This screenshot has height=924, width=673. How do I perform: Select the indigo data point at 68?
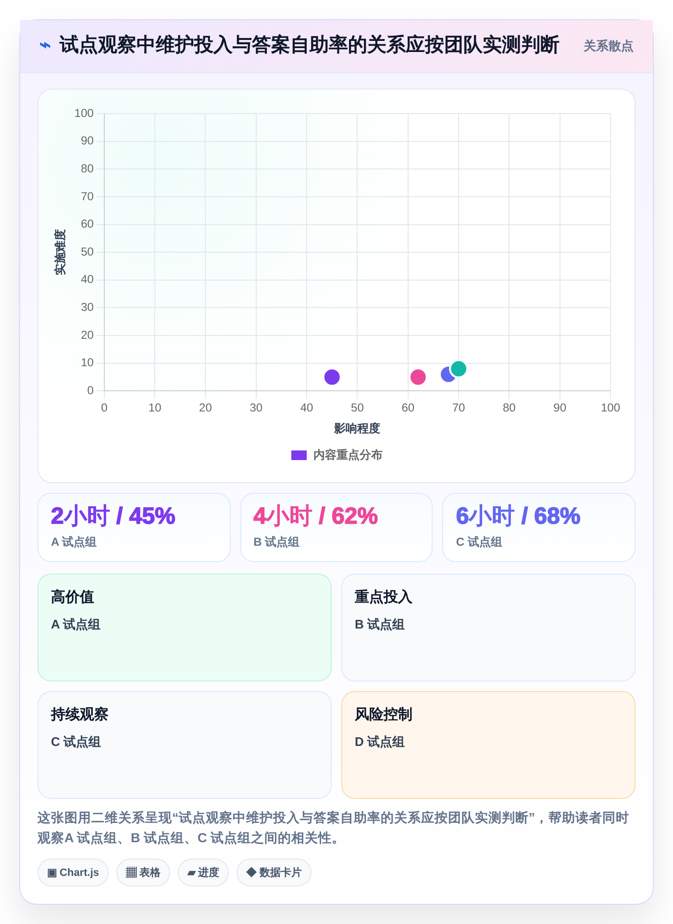click(x=447, y=374)
